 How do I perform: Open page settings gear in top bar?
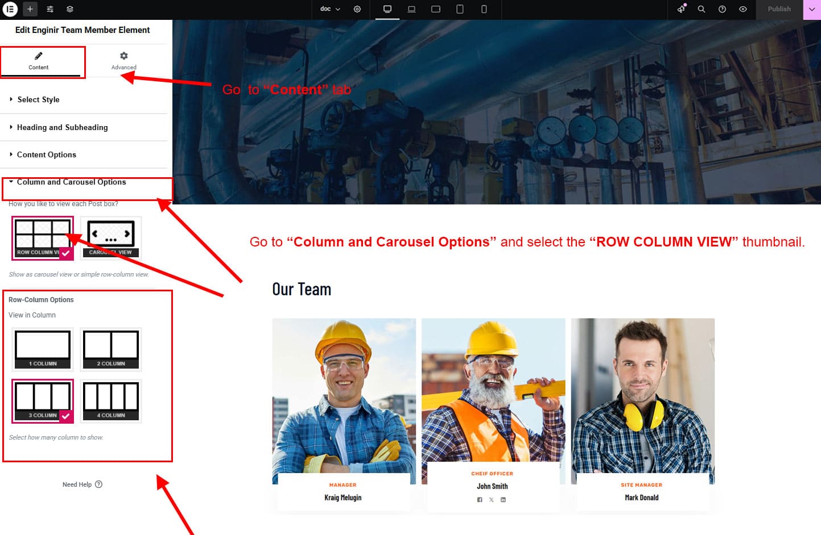click(x=357, y=9)
